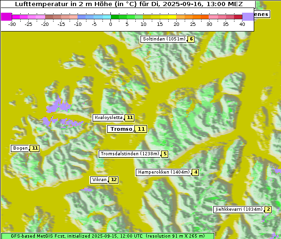Click the GFS-based MetGIS forecast footer text
This screenshot has width=281, height=239.
[x=108, y=236]
